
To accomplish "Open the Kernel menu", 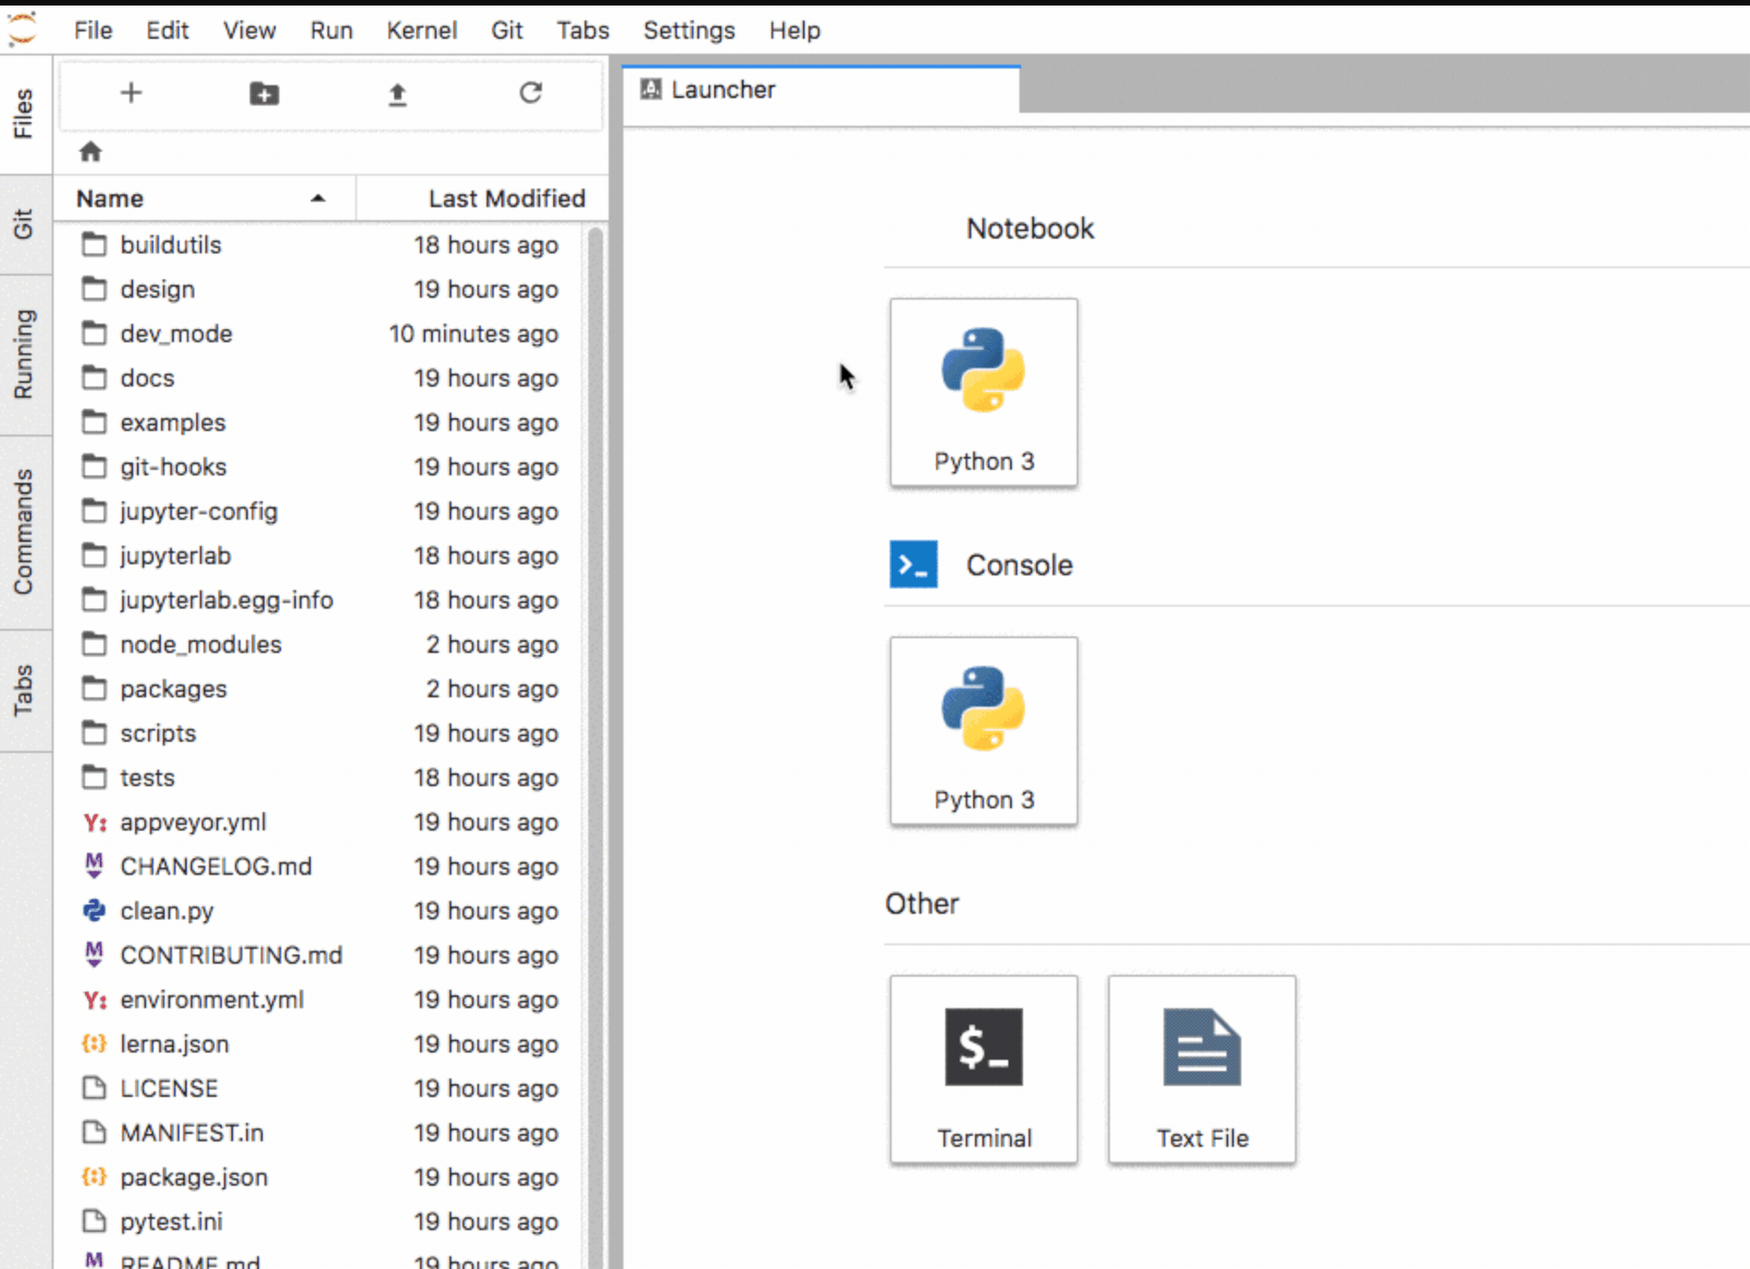I will point(421,31).
